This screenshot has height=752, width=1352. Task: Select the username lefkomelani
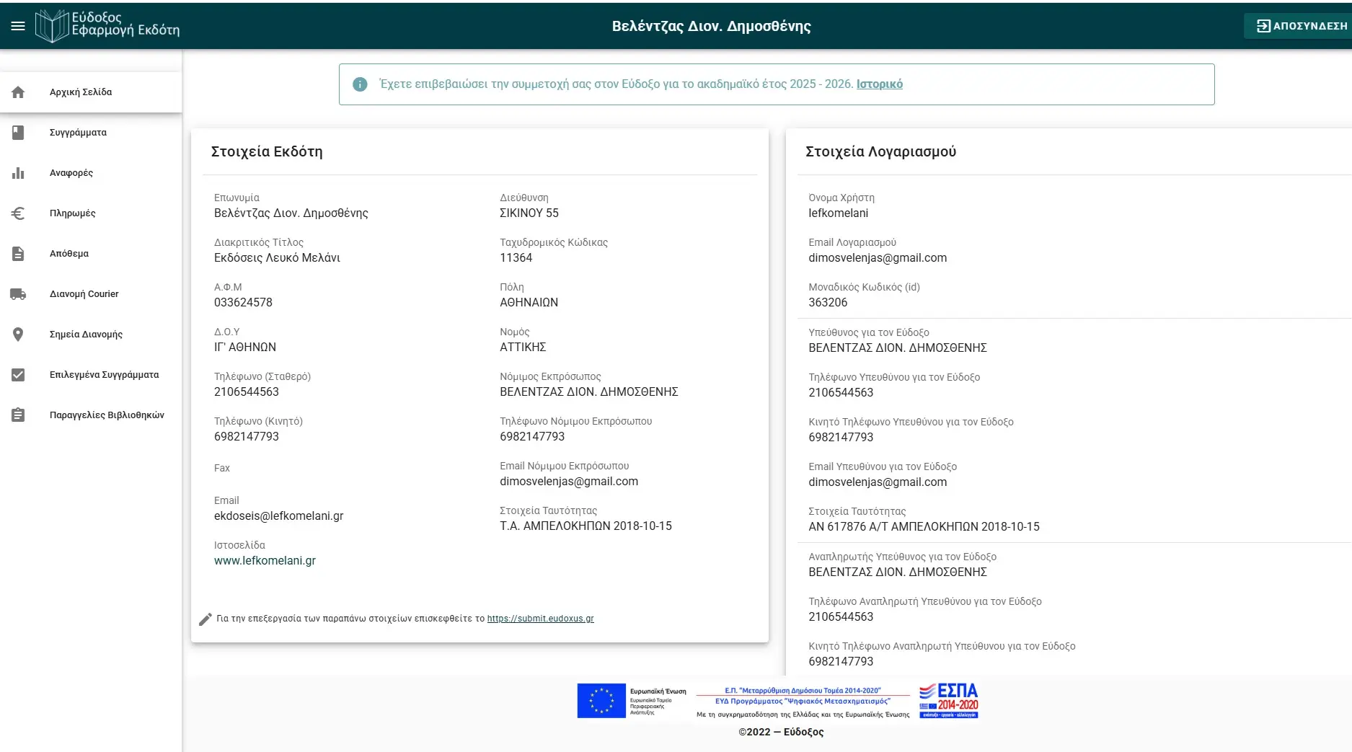coord(838,213)
